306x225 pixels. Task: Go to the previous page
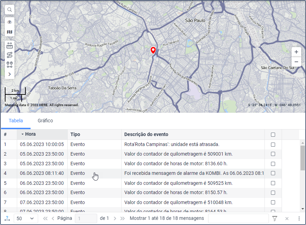tap(53, 218)
